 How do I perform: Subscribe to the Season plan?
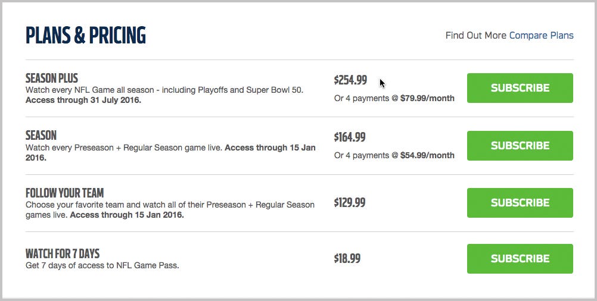click(x=520, y=146)
